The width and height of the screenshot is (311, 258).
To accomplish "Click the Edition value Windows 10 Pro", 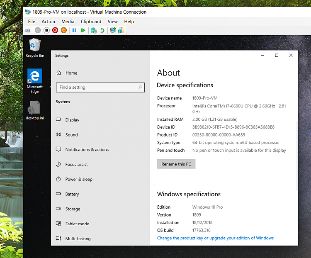I will pyautogui.click(x=207, y=207).
